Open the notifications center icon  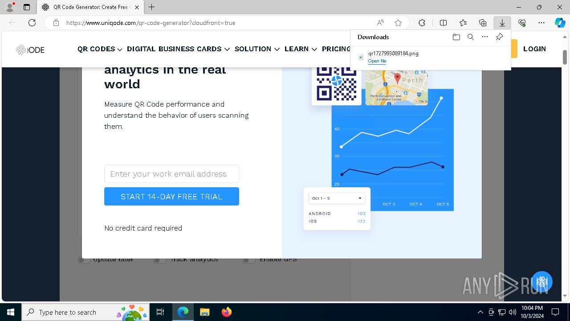click(x=555, y=312)
